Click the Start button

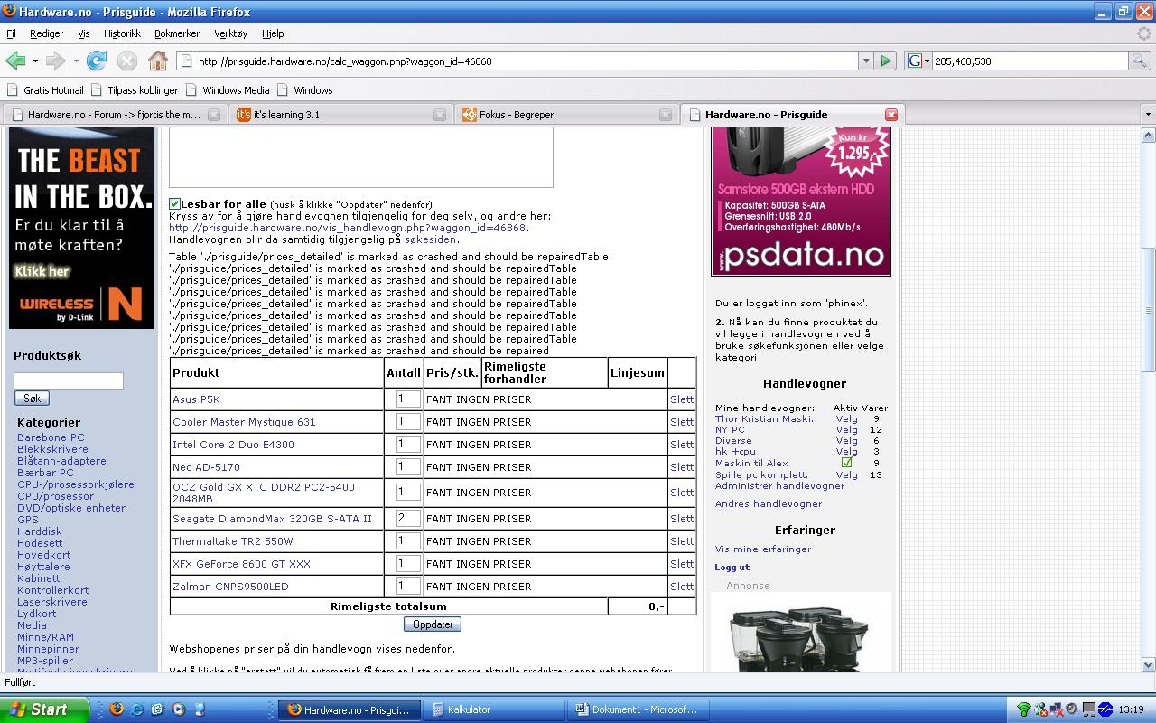pos(44,709)
